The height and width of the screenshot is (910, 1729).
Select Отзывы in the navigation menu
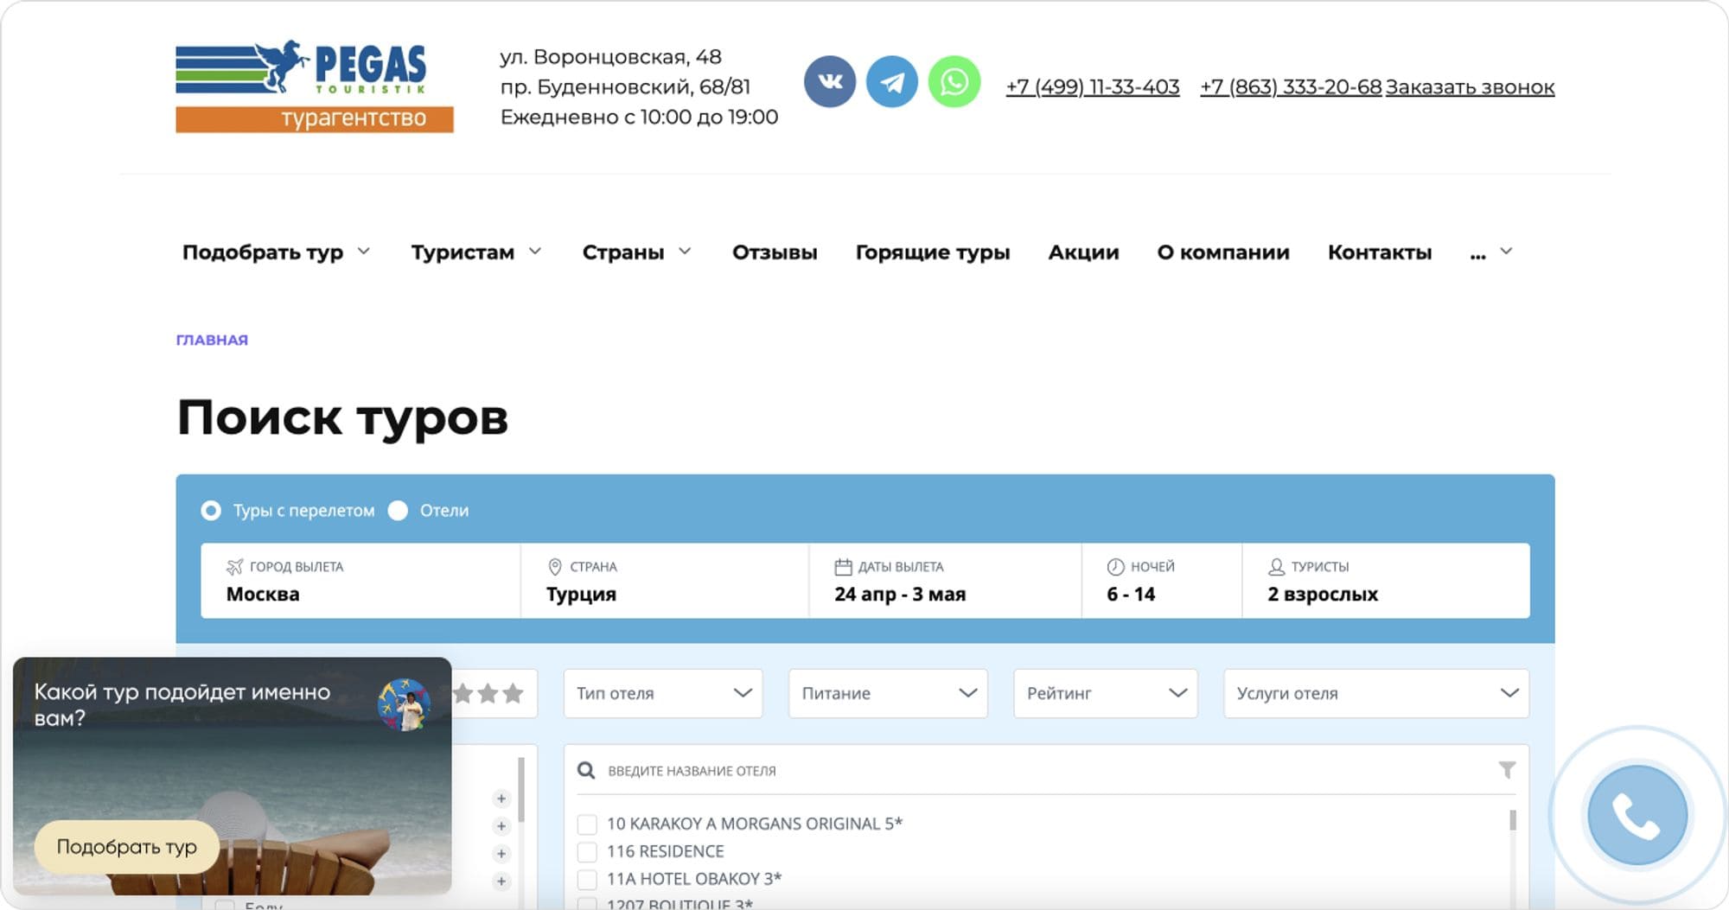pos(774,252)
